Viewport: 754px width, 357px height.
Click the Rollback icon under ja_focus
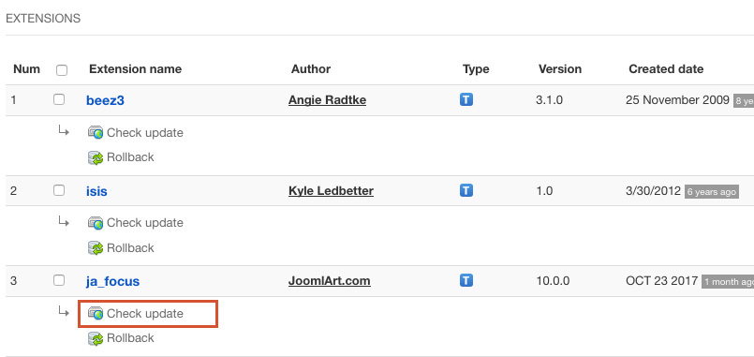click(x=96, y=338)
